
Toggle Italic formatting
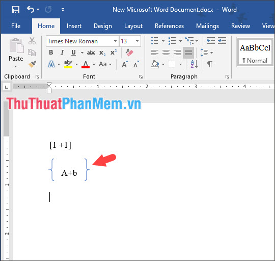click(62, 53)
